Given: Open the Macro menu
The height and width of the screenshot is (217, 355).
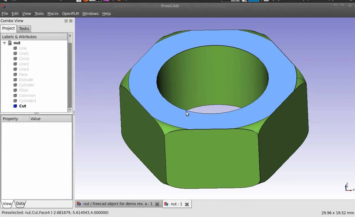Looking at the screenshot, I should pyautogui.click(x=53, y=14).
